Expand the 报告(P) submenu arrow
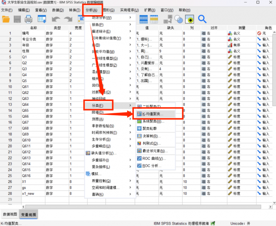 130,24
